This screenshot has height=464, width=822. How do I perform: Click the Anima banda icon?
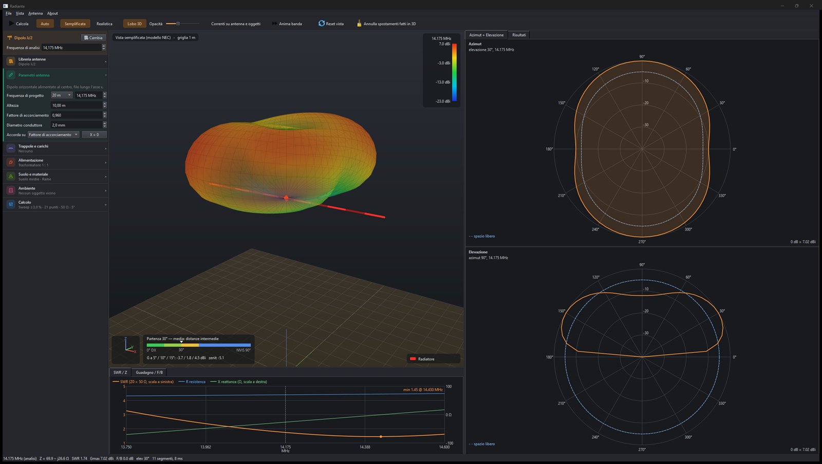click(275, 24)
